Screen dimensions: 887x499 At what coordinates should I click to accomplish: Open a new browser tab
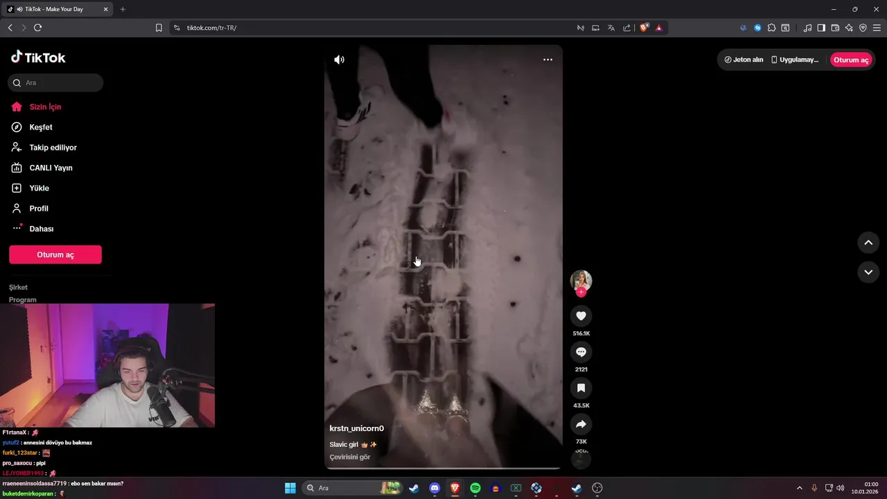pos(123,9)
